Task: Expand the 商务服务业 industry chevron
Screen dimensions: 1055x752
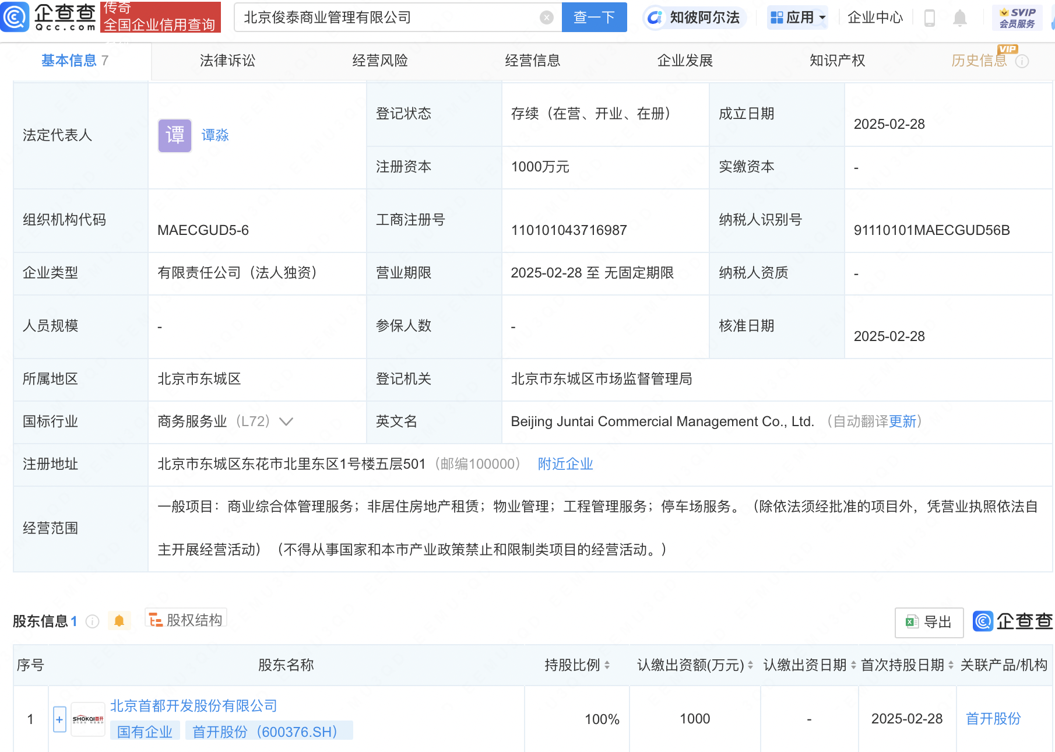Action: click(286, 421)
